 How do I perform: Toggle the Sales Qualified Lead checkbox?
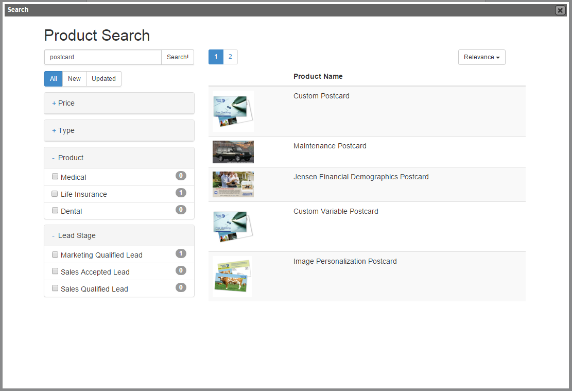tap(55, 288)
